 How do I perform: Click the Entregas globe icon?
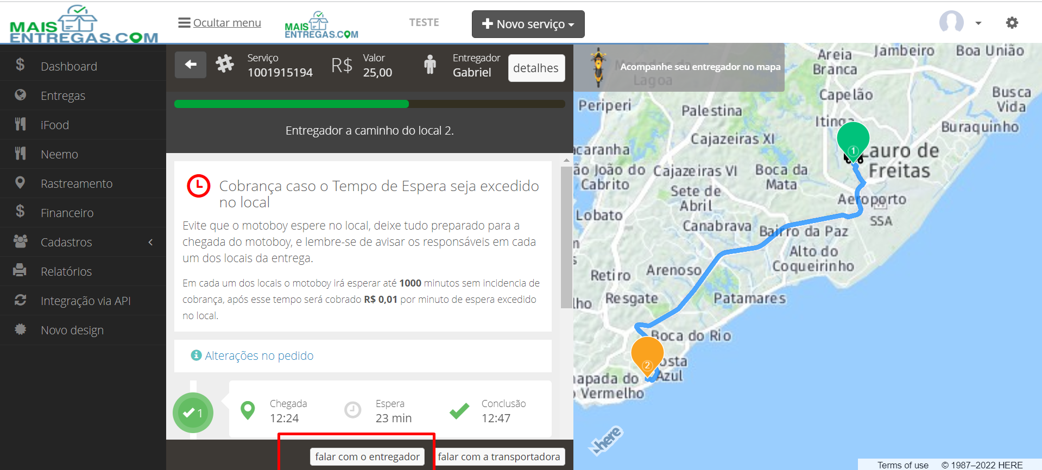(21, 95)
